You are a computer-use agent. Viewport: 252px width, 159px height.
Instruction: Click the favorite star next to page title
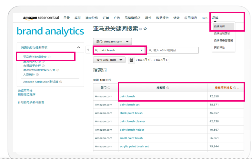(x=145, y=29)
